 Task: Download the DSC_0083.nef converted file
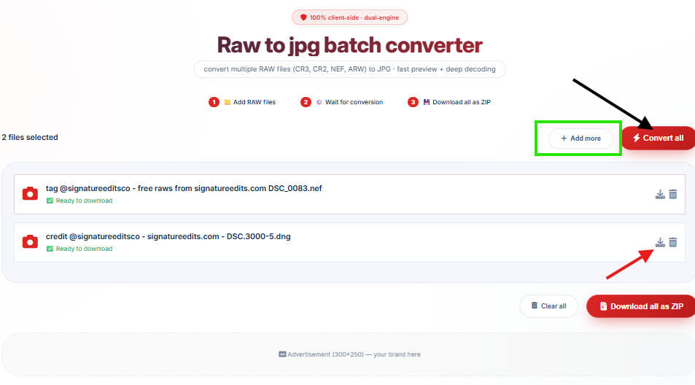point(660,194)
